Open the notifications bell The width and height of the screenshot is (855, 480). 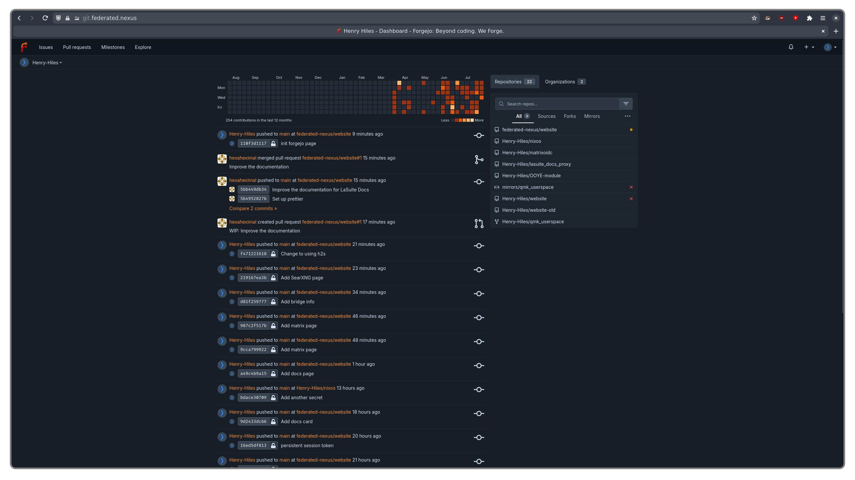point(791,47)
